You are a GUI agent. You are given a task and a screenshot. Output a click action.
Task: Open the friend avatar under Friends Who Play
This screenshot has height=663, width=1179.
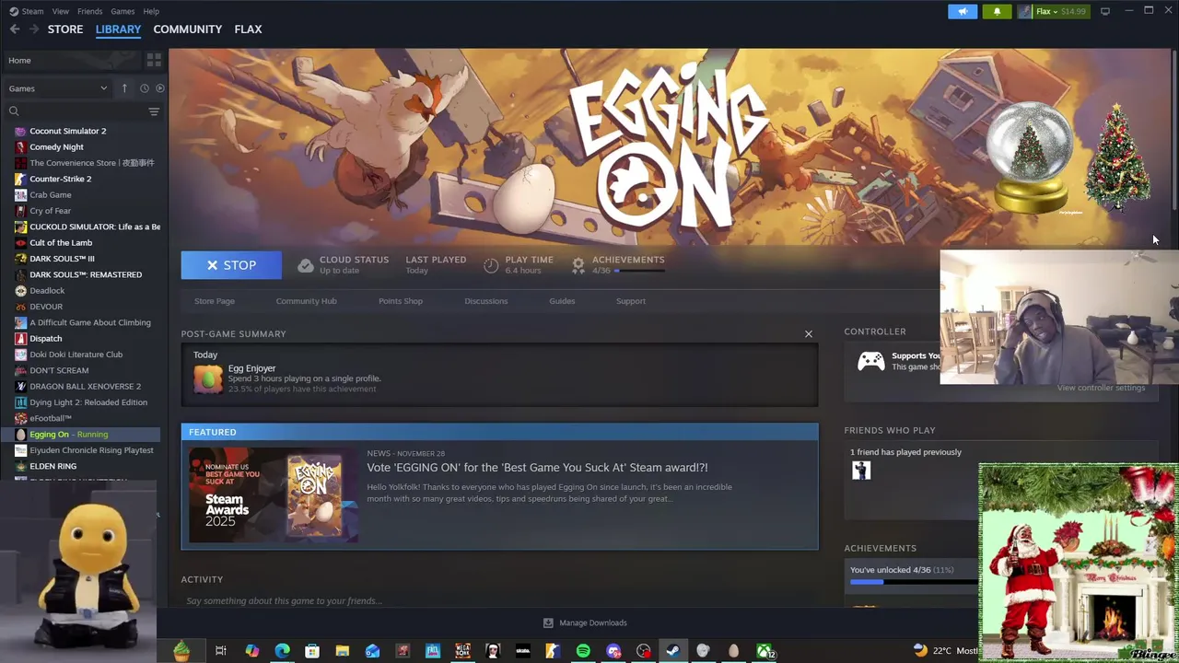pyautogui.click(x=861, y=471)
